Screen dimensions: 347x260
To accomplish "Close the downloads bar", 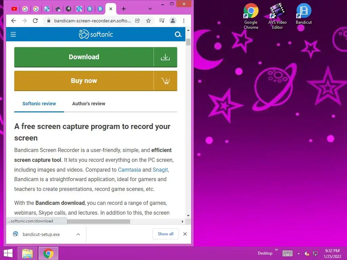I will click(185, 234).
